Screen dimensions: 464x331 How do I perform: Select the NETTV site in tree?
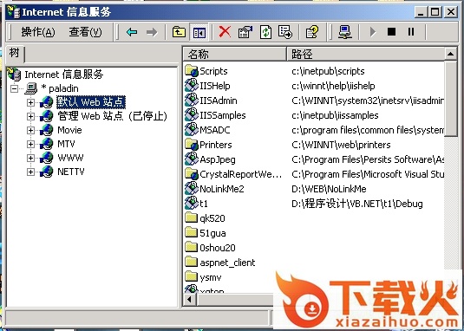pos(71,172)
